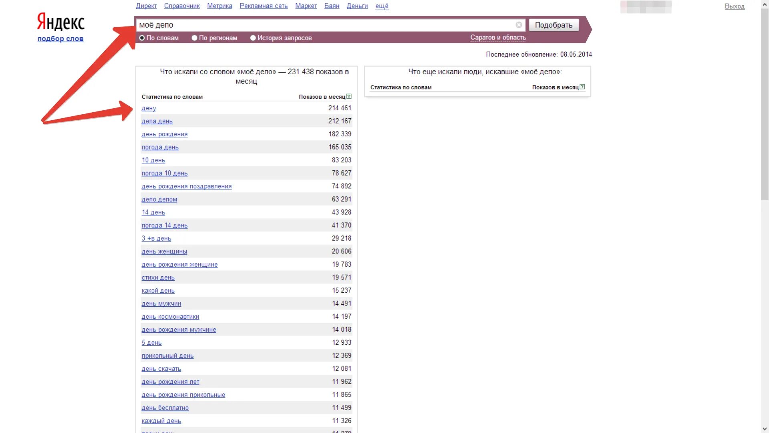Open region selector 'Саратов и область'

click(x=498, y=38)
